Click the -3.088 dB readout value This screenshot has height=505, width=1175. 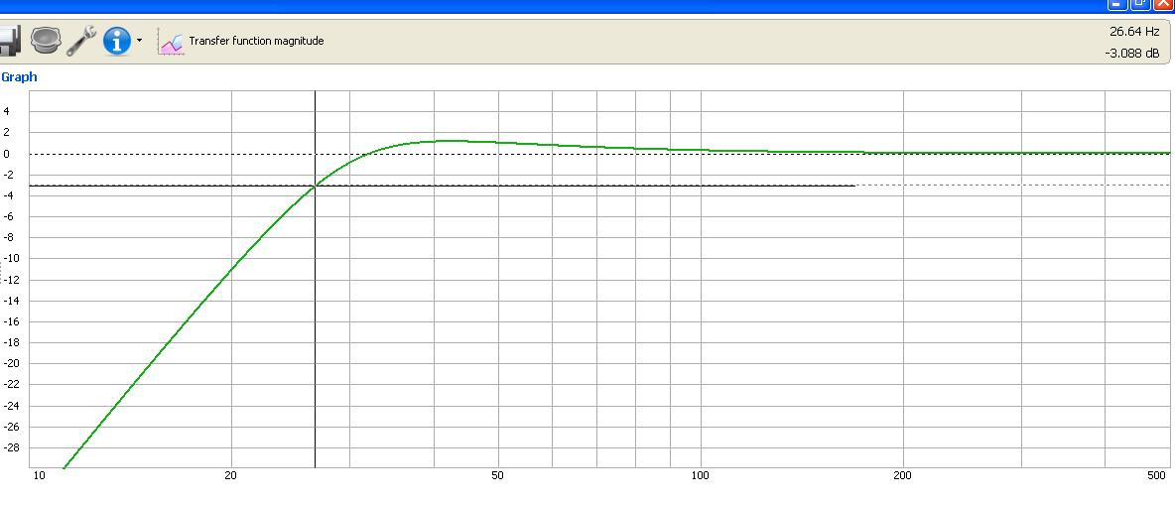click(x=1131, y=54)
